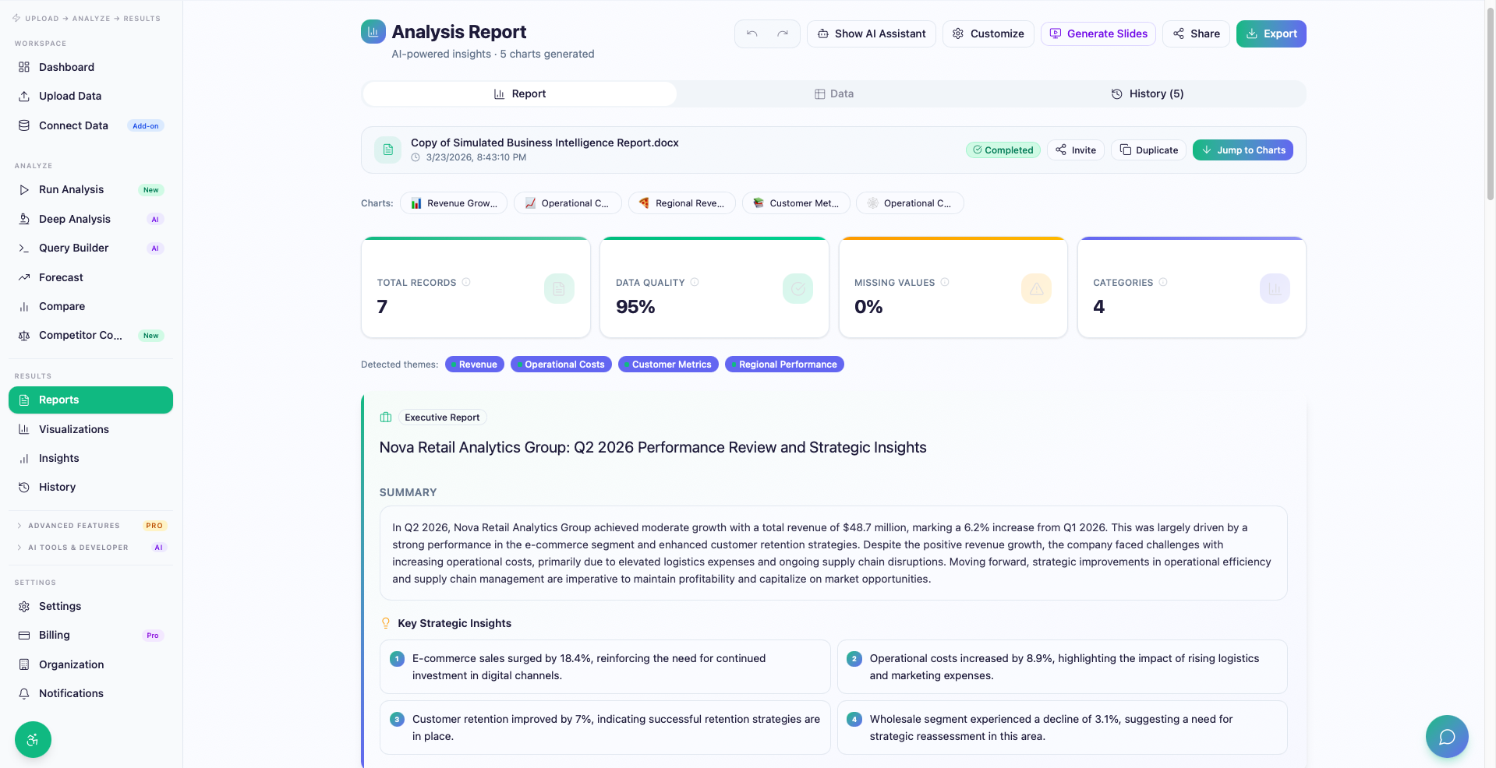This screenshot has height=768, width=1496.
Task: Open Query Builder in sidebar
Action: (x=90, y=248)
